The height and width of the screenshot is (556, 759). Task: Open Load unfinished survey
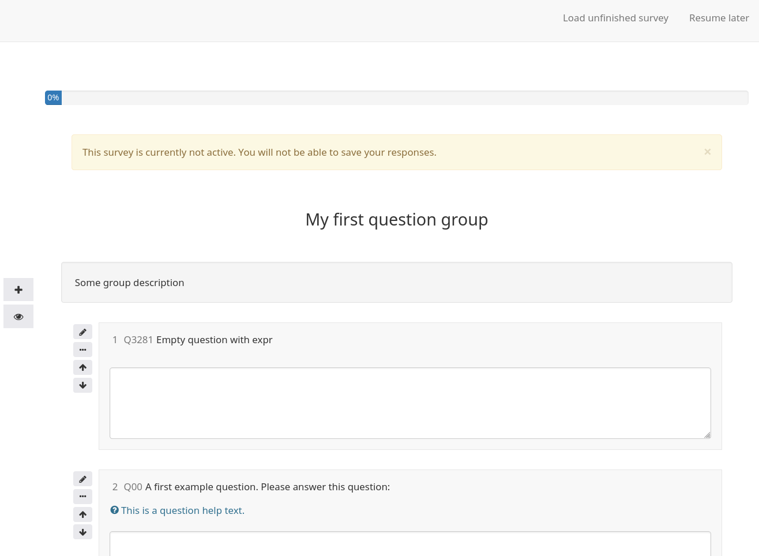(x=615, y=18)
